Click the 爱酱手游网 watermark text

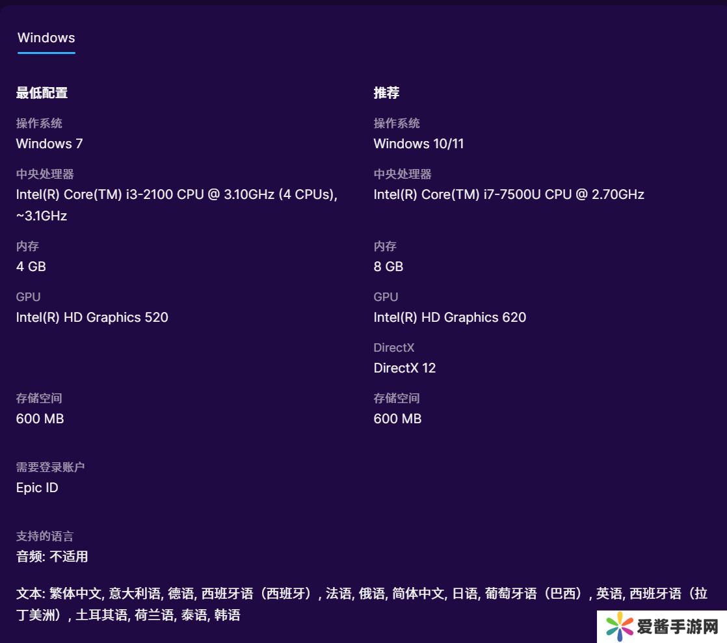[676, 627]
